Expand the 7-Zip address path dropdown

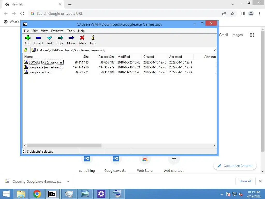[x=215, y=50]
